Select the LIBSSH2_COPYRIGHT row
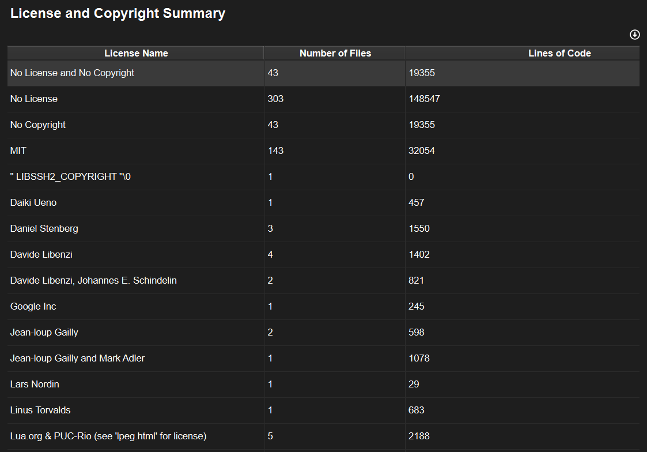Screen dimensions: 647x452 tap(70, 177)
